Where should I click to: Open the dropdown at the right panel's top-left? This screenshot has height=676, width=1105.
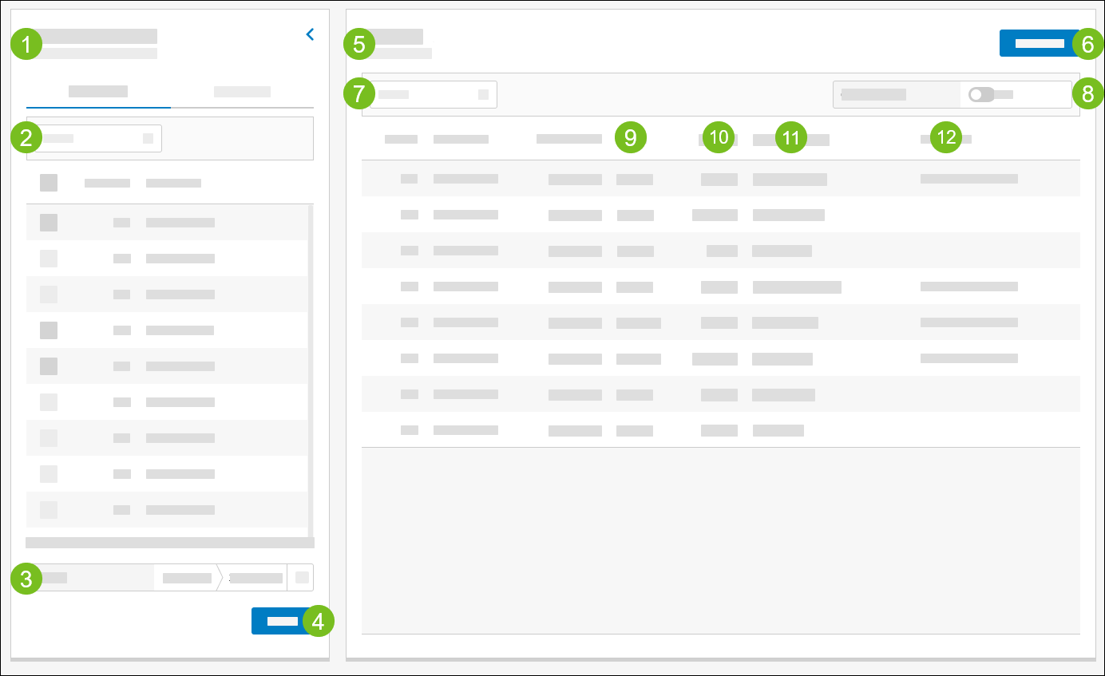[x=433, y=94]
